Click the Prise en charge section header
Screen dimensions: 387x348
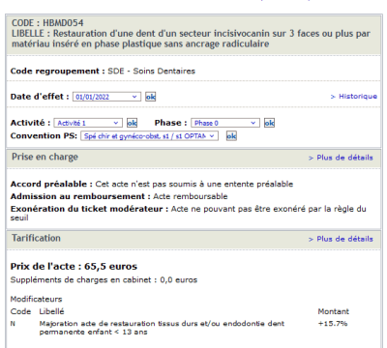pos(45,157)
